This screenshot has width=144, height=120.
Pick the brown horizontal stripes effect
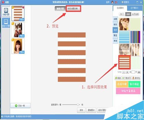pos(124,62)
